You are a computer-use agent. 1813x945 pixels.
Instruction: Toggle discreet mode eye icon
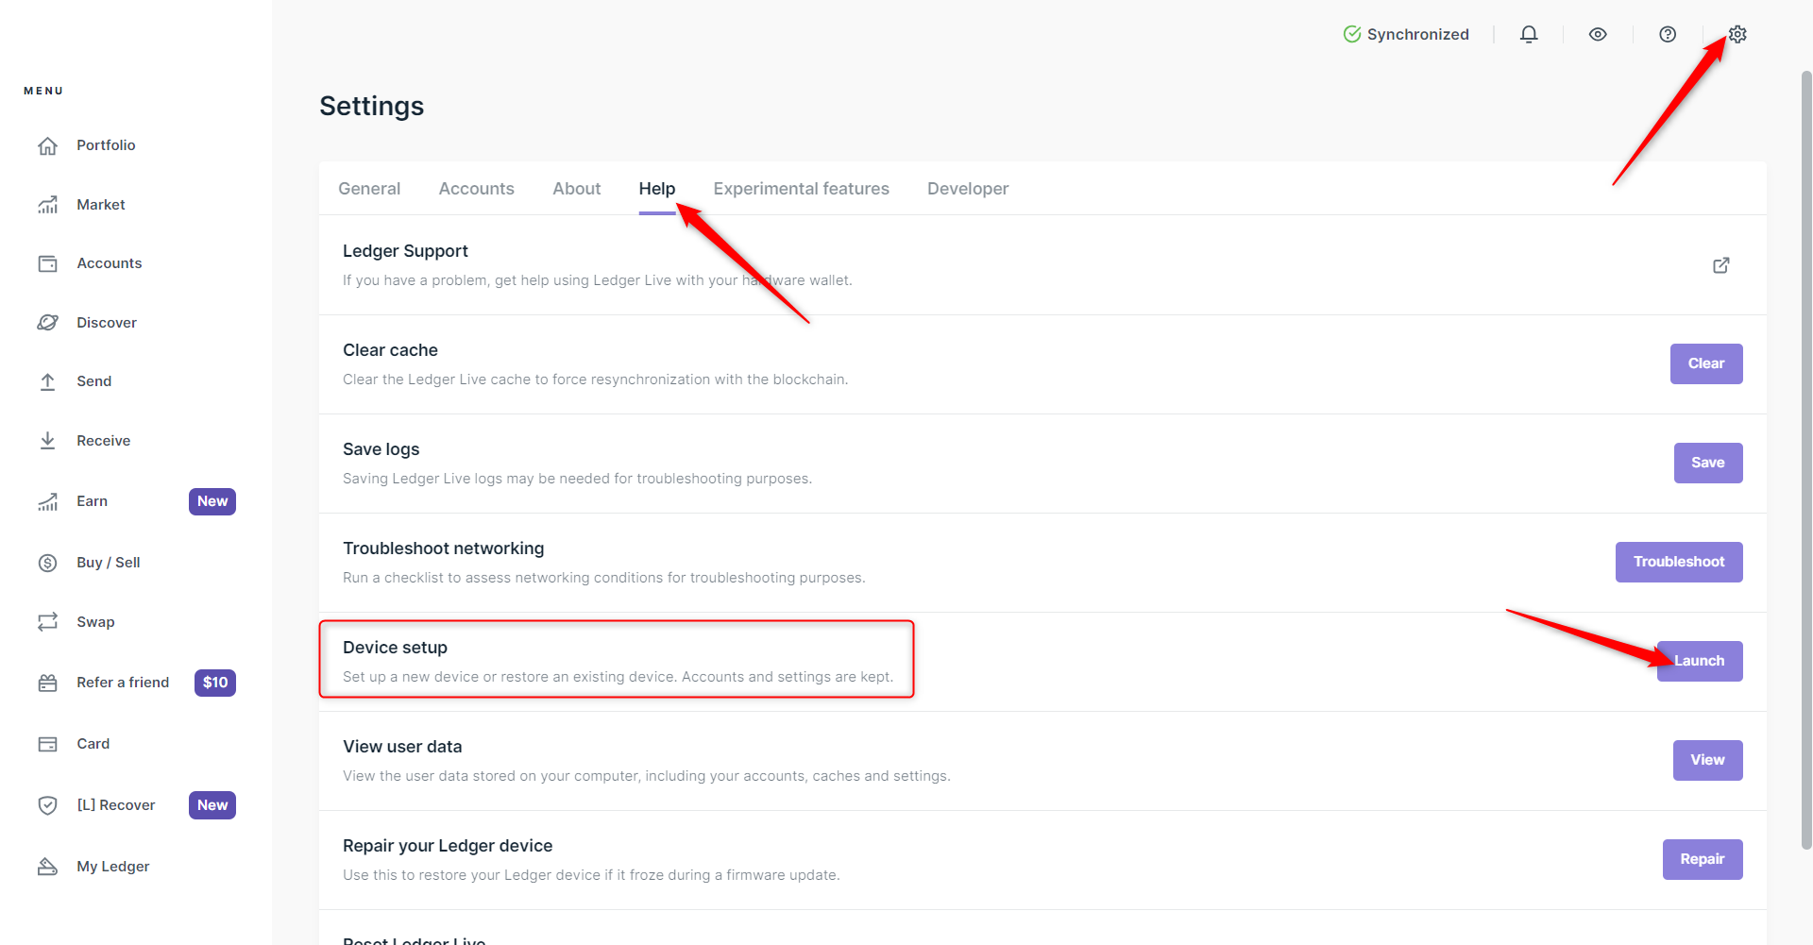(x=1598, y=35)
